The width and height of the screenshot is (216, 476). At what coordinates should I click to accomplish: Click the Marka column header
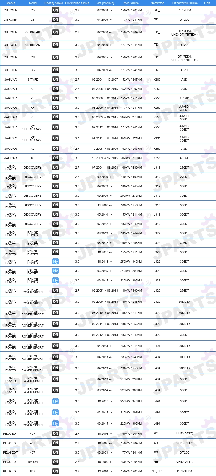11,3
